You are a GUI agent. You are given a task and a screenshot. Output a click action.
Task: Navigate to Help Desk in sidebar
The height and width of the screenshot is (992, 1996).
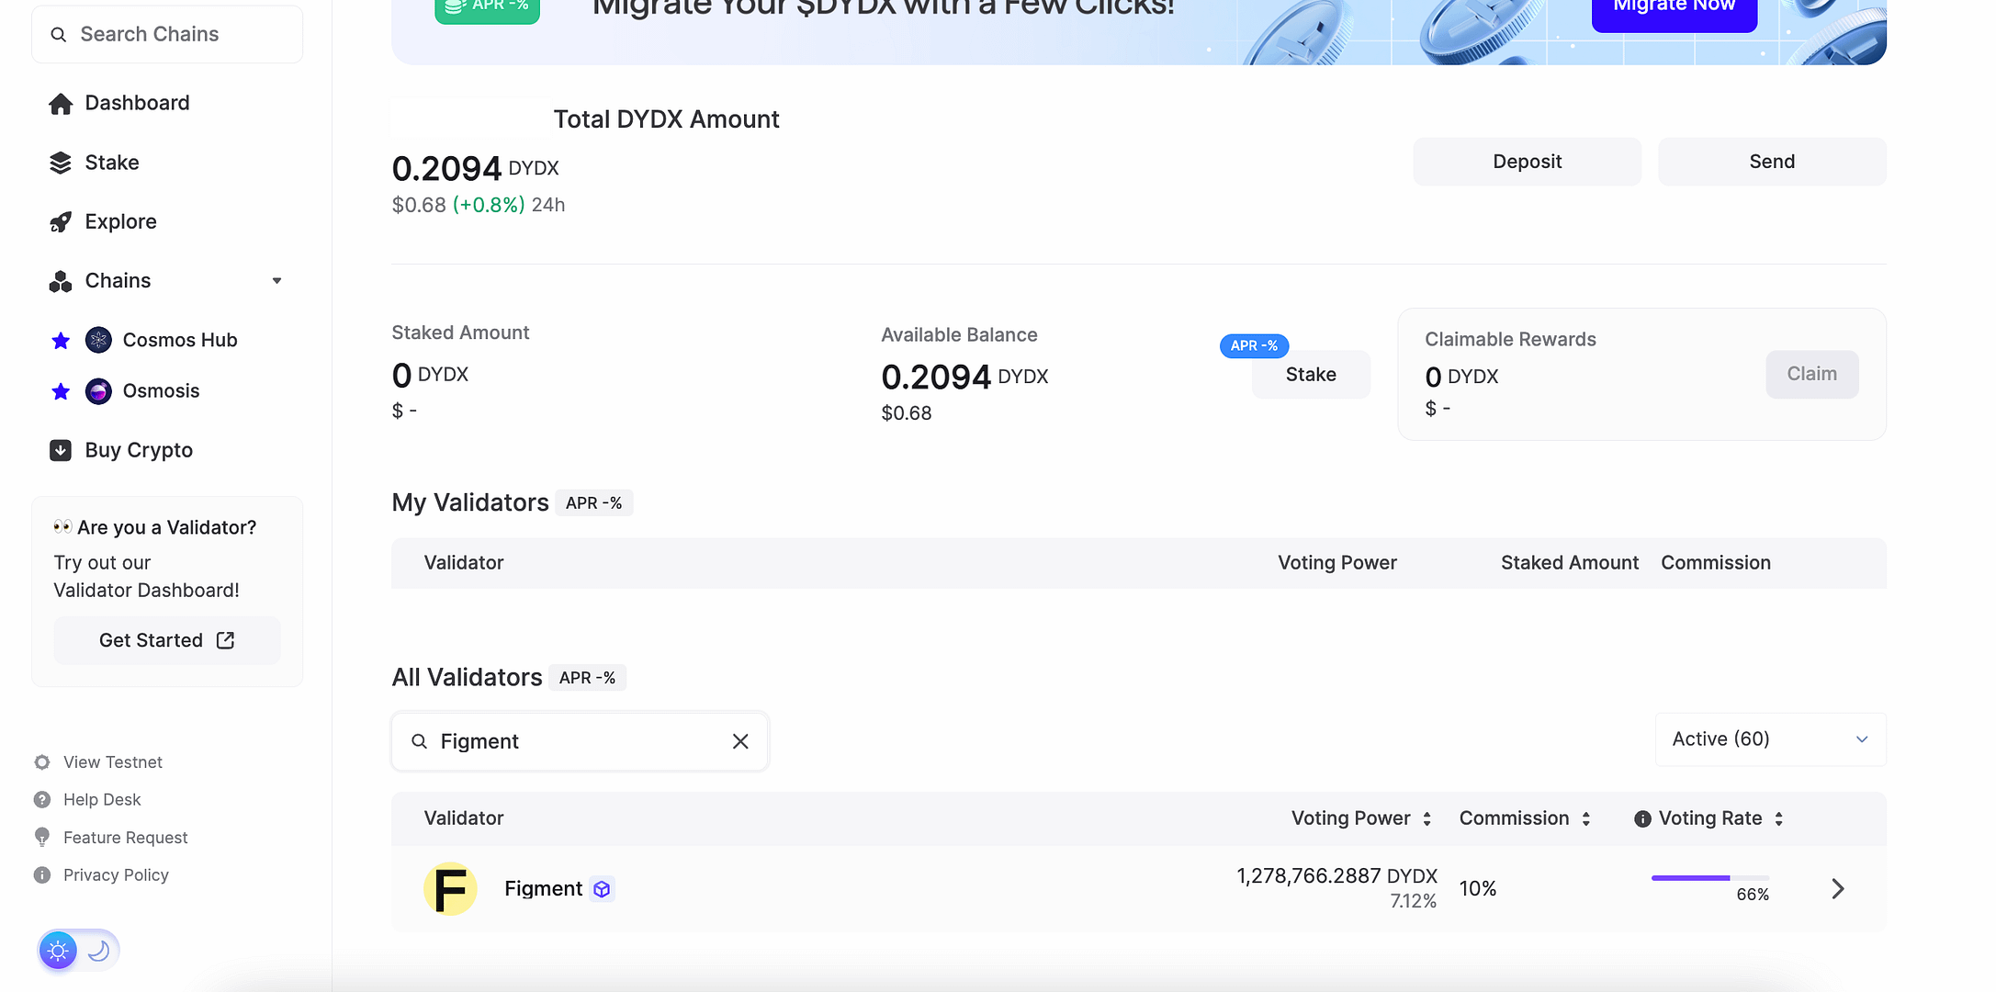pyautogui.click(x=102, y=799)
